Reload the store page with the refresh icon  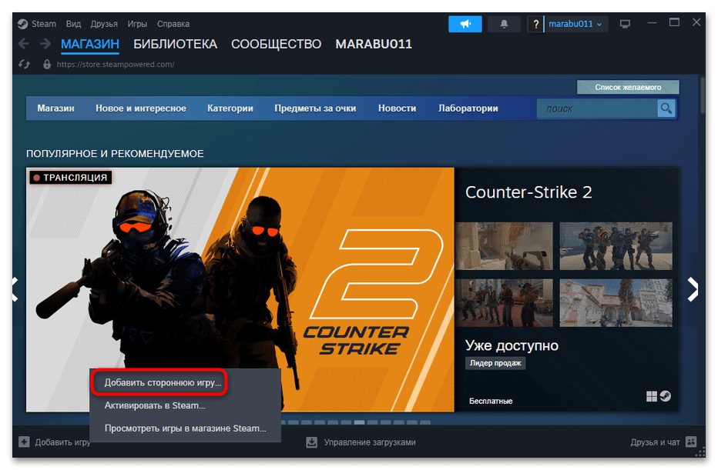[23, 64]
